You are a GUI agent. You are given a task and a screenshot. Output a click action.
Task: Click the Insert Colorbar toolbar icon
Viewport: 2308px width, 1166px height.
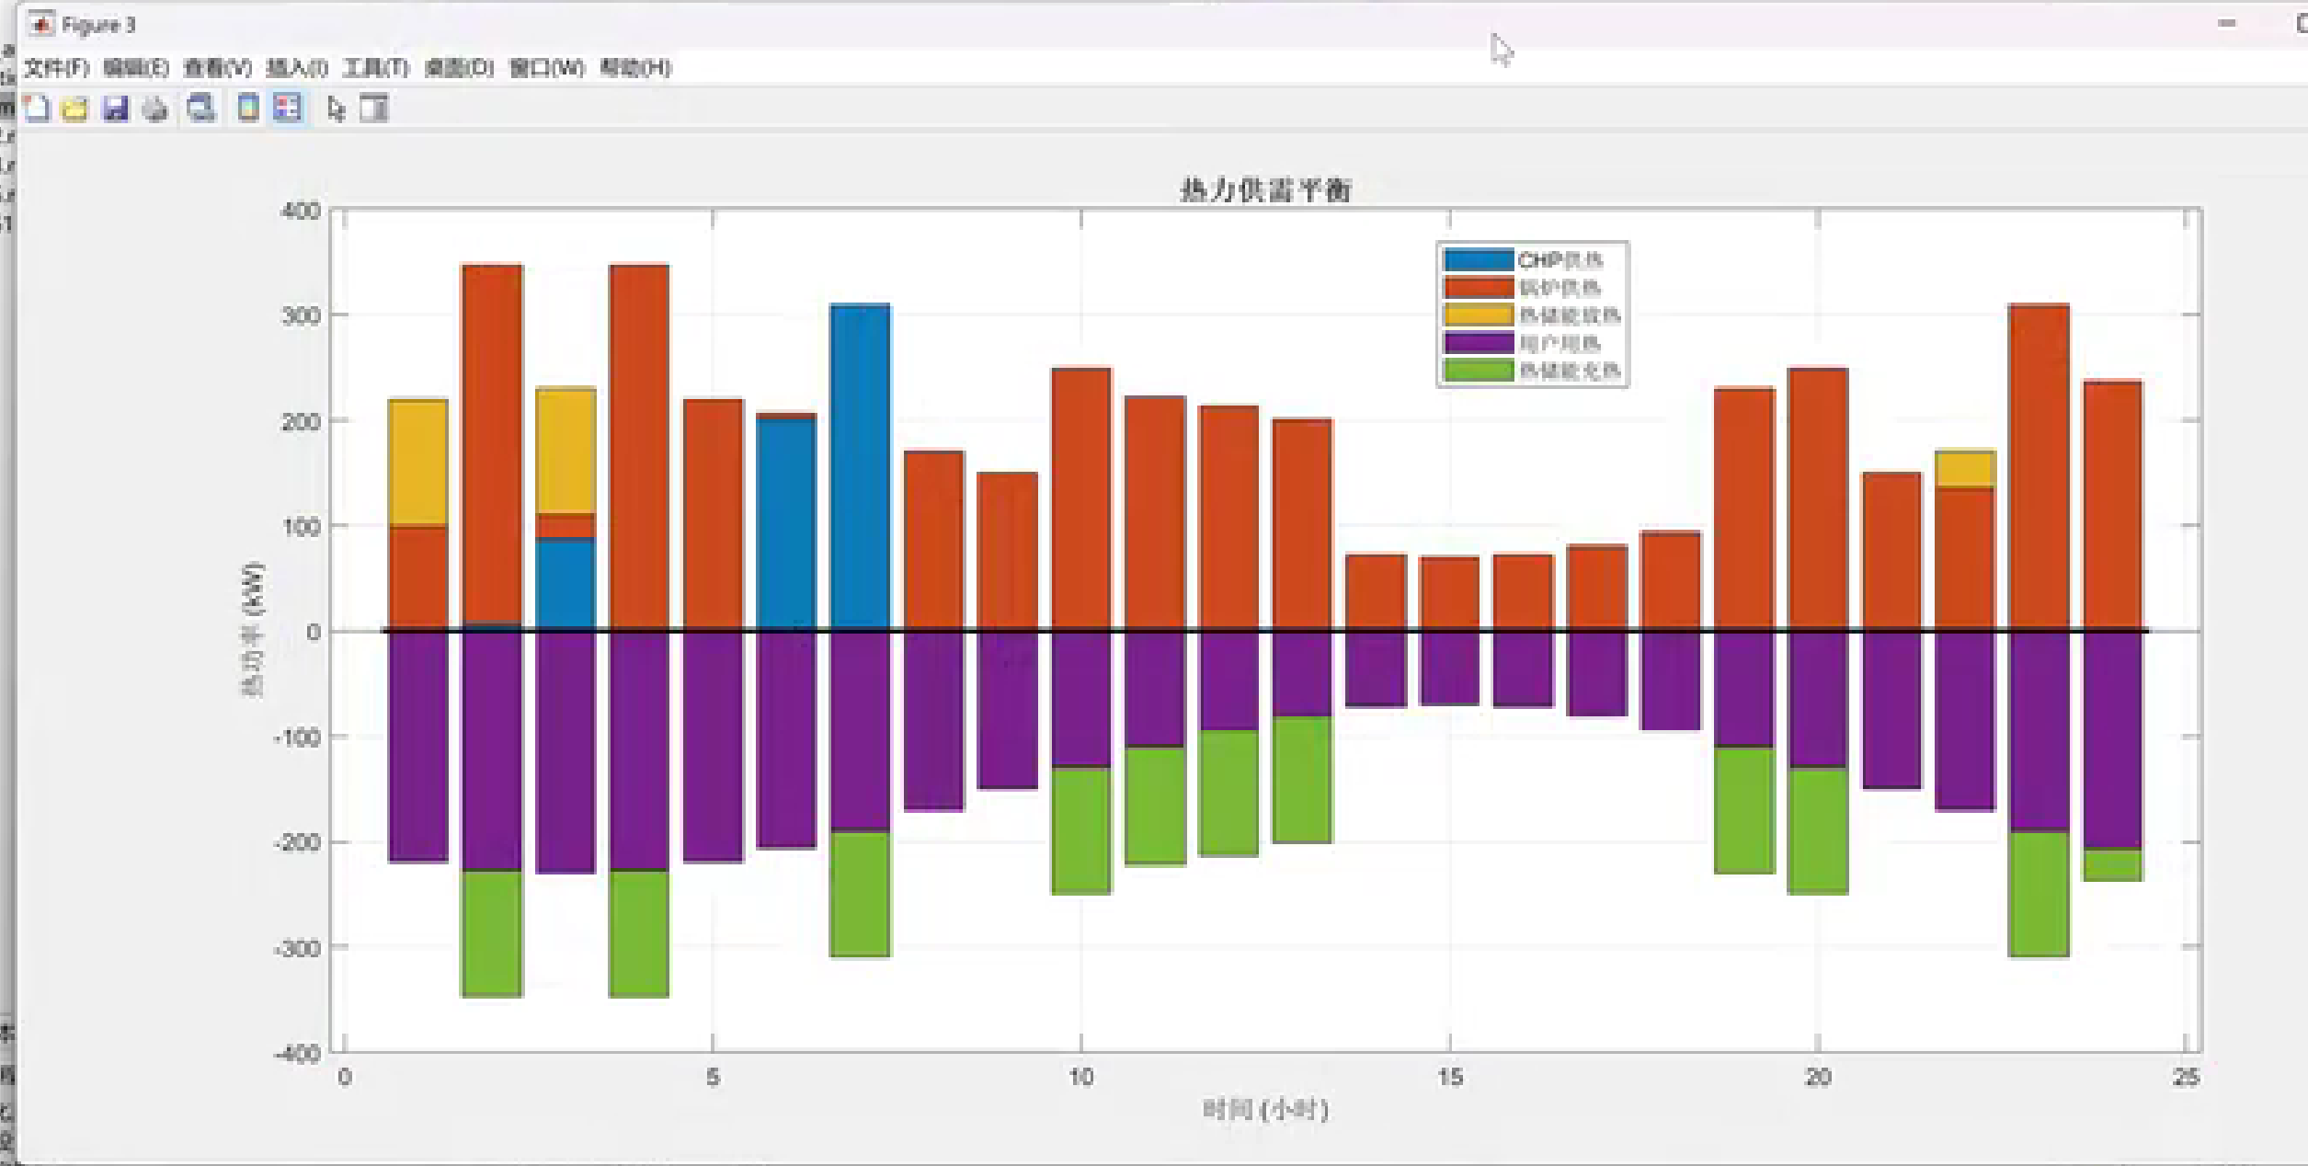248,109
